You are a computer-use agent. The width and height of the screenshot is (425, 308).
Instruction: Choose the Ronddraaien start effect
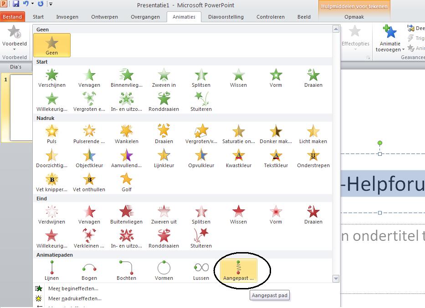coord(164,102)
